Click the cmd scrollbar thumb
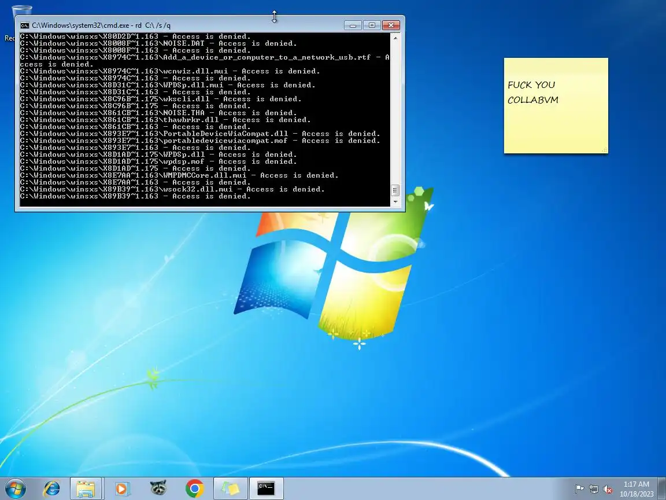Viewport: 666px width, 500px height. (395, 190)
